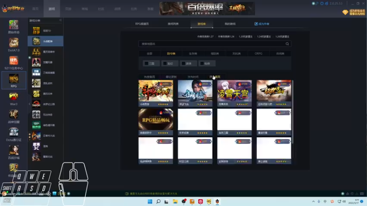Click the left arrow on category panel edge
This screenshot has height=206, width=367.
(x=29, y=104)
